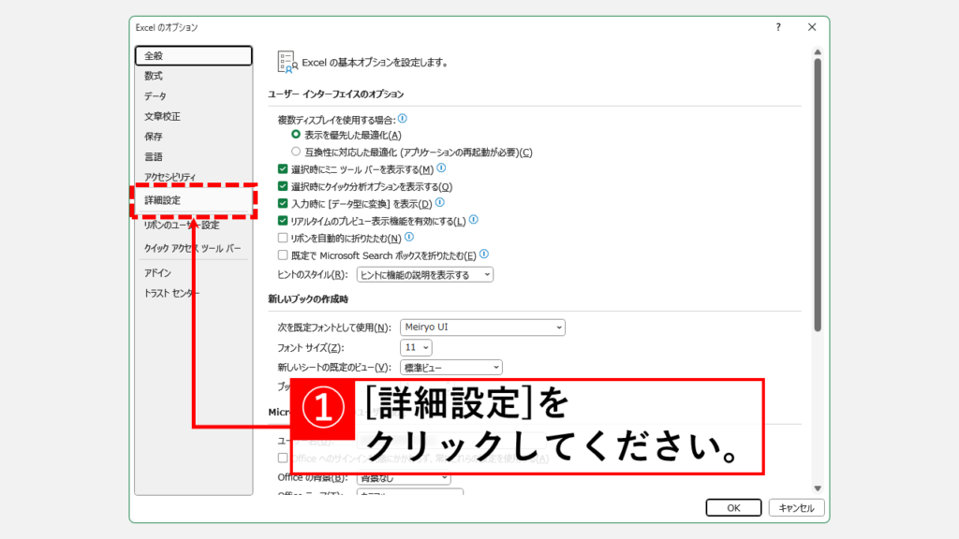Enable リボンを自動的に折りたたむ checkbox
Screen dimensions: 959x539
[283, 237]
